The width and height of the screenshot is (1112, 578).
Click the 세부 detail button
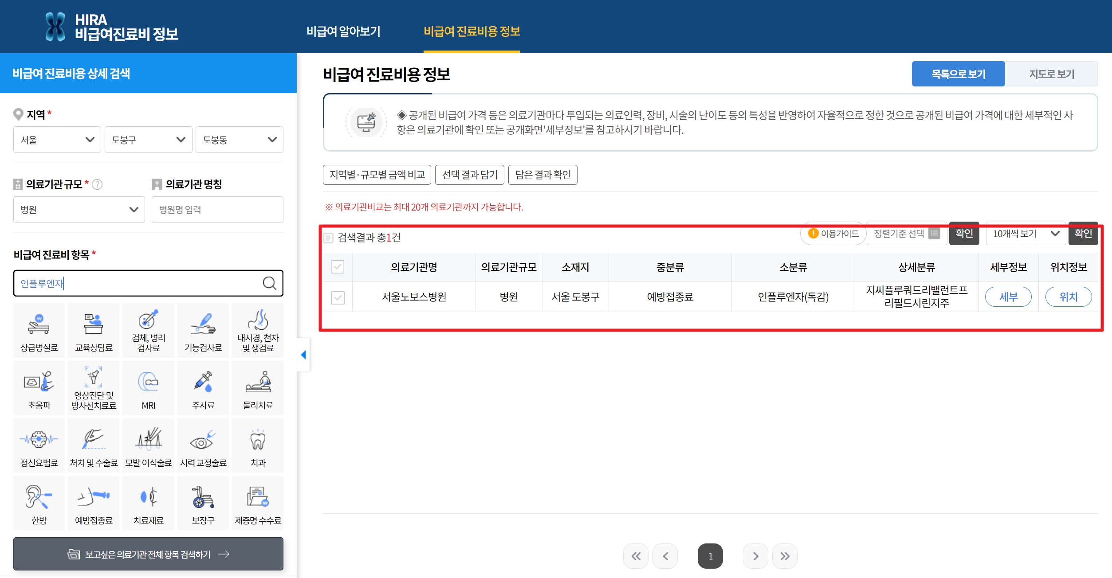(x=1008, y=297)
